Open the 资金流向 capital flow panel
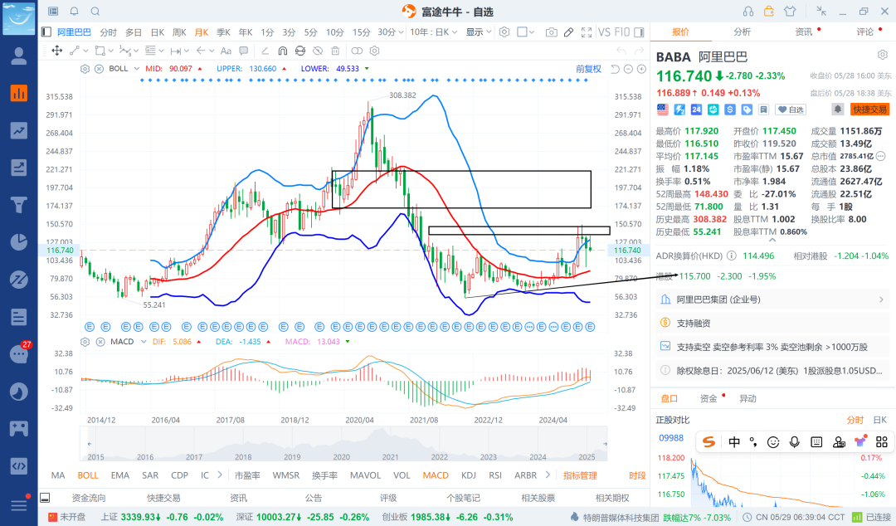 coord(89,498)
